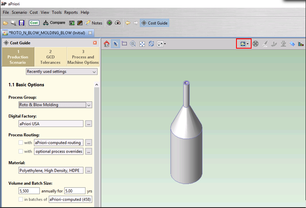This screenshot has width=306, height=208.
Task: Click the years field showing 5.00
Action: tap(75, 191)
